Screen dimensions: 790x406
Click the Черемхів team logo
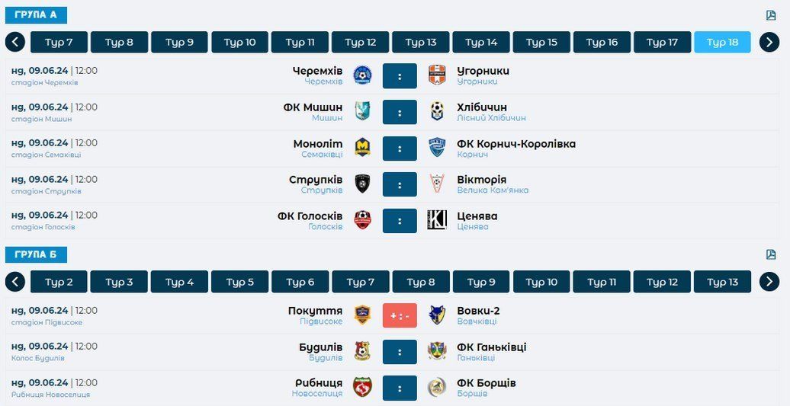(363, 75)
